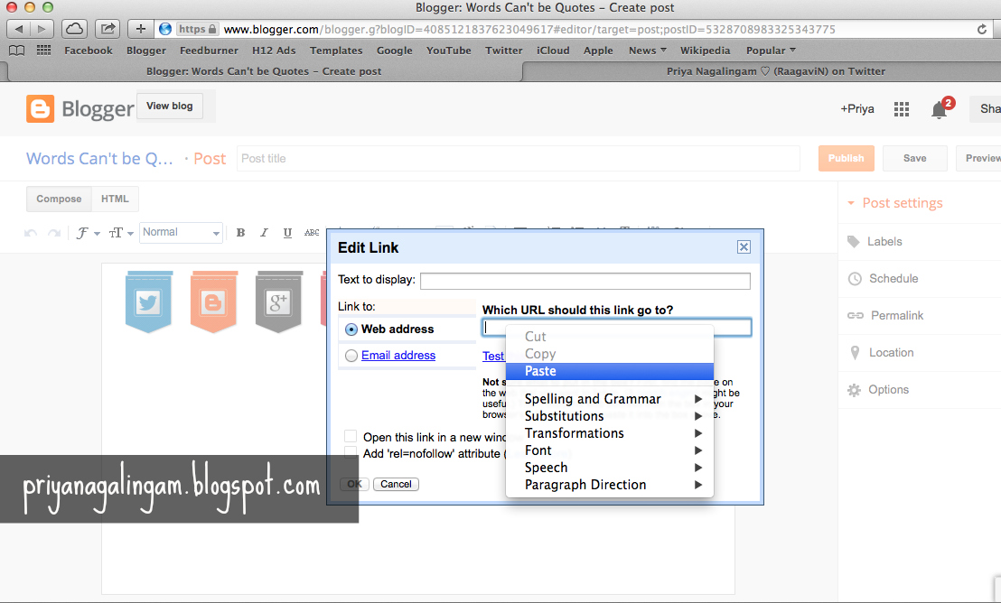Open the notifications bell with badge 2
Image resolution: width=1001 pixels, height=603 pixels.
tap(939, 110)
